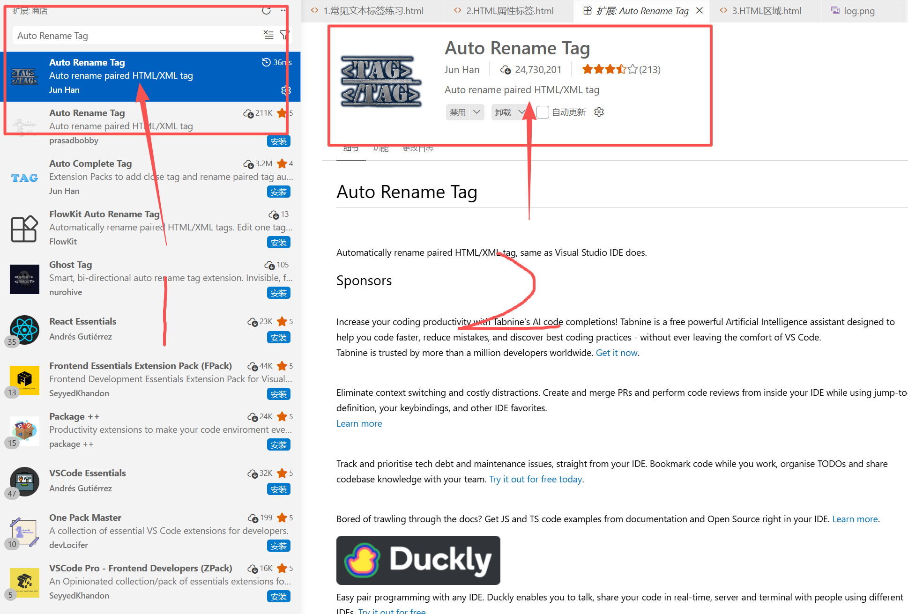
Task: Open the extensions panel more actions menu
Action: (x=283, y=10)
